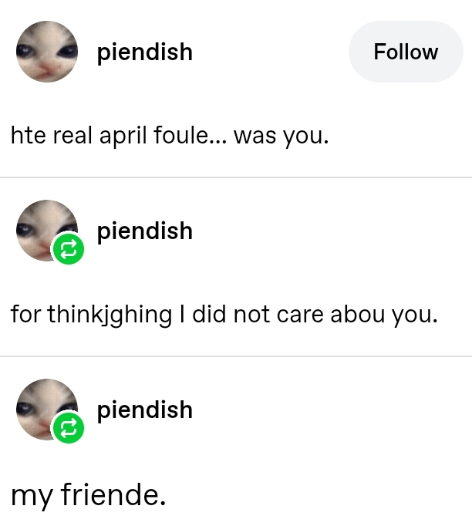
Task: Click the post text 'for thinkjghing I did not care abou you.'
Action: (x=224, y=315)
